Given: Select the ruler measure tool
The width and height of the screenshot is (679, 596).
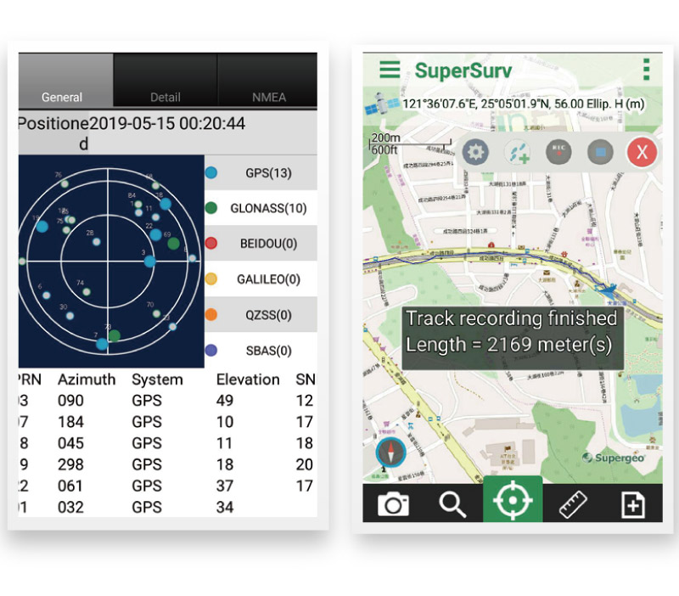Looking at the screenshot, I should pyautogui.click(x=572, y=504).
